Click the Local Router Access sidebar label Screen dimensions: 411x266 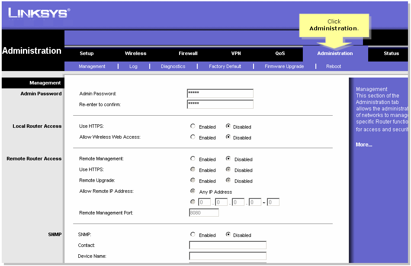[37, 126]
